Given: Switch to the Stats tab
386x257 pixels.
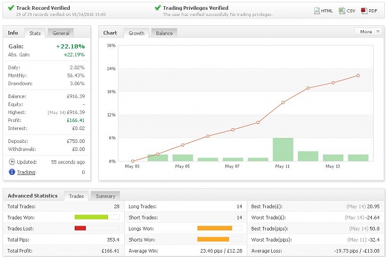Looking at the screenshot, I should click(x=35, y=33).
